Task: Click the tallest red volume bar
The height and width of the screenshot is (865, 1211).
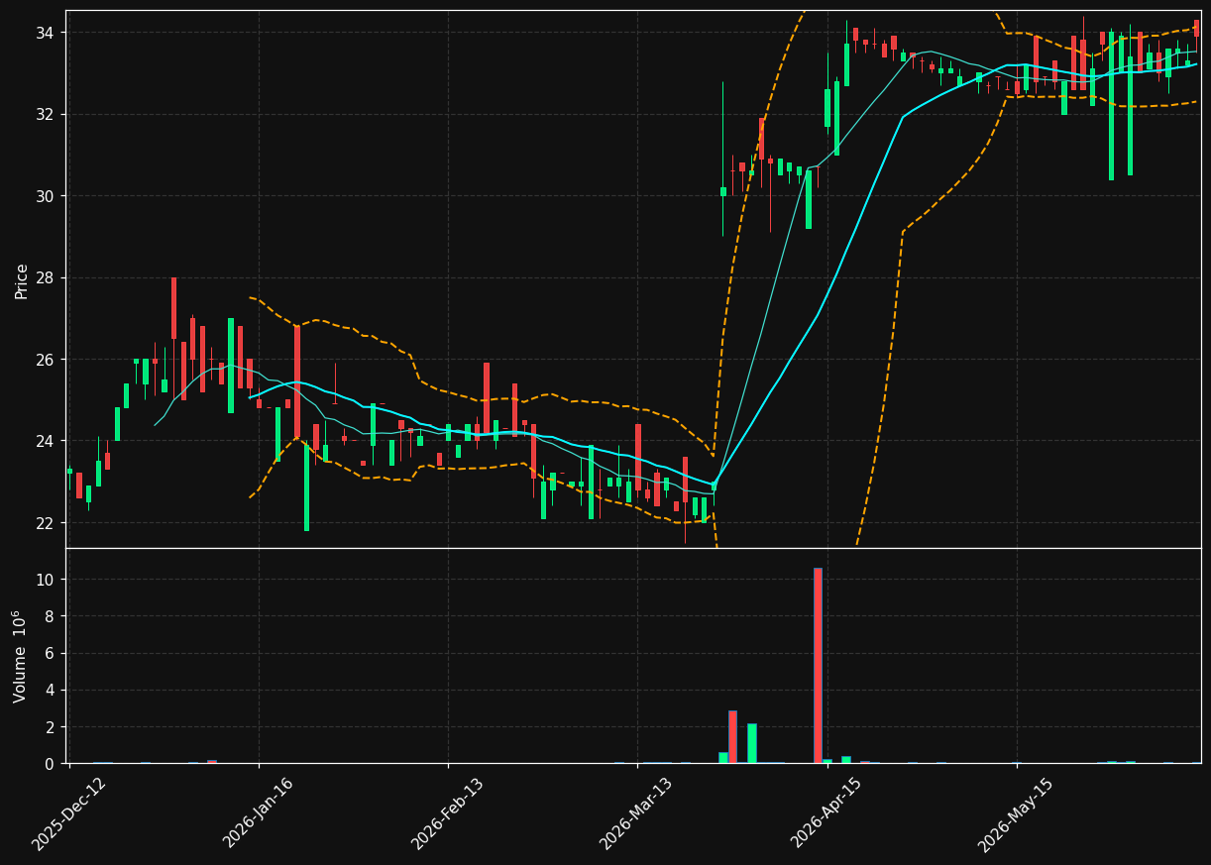Action: (818, 665)
